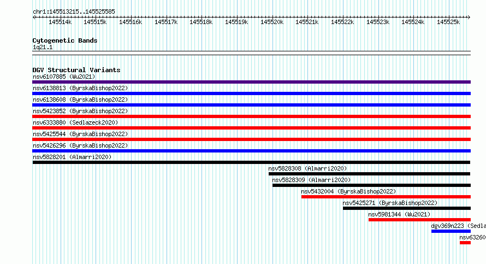Click the short red bar under nsv63260
This screenshot has height=264, width=486.
point(465,243)
